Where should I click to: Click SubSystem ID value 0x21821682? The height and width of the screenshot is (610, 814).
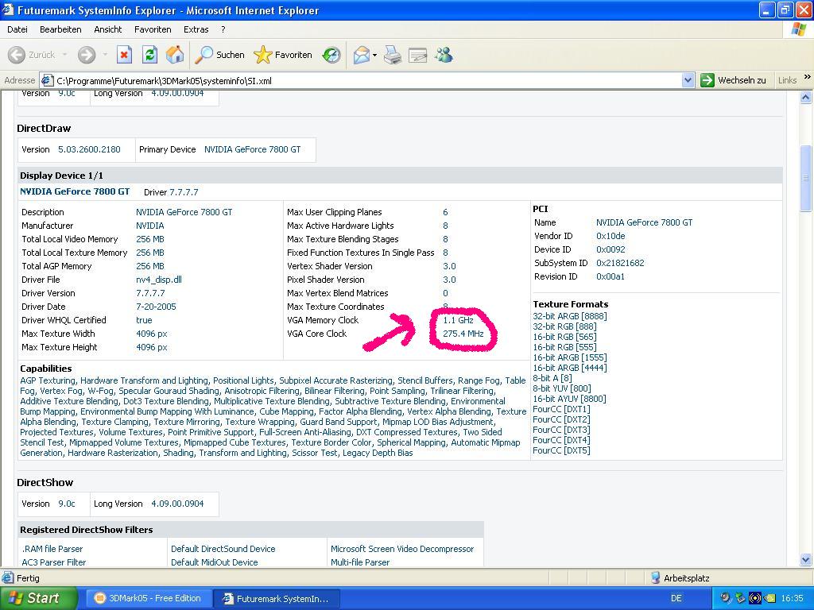pos(620,263)
